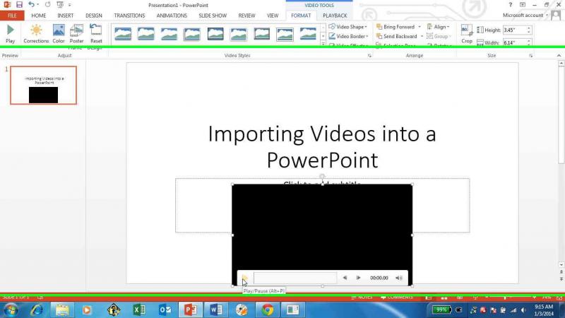Collapse the ribbon with the caret
Image resolution: width=565 pixels, height=318 pixels.
pyautogui.click(x=559, y=56)
